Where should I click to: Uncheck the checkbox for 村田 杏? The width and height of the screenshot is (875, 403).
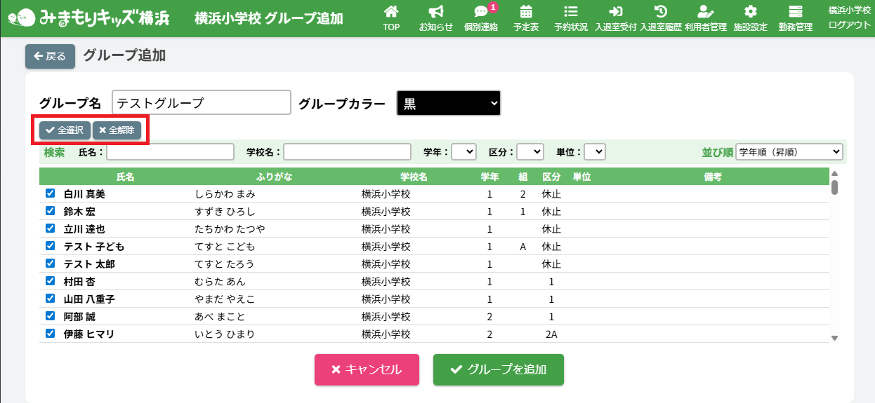[51, 281]
